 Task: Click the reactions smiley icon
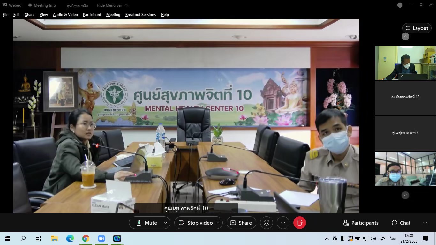click(267, 223)
